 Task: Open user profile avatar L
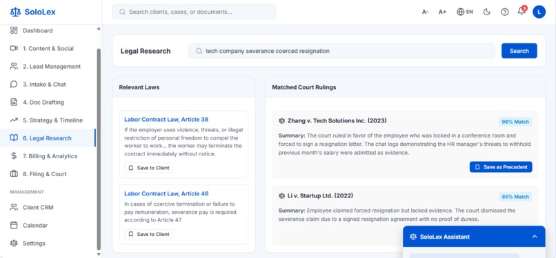coord(539,12)
